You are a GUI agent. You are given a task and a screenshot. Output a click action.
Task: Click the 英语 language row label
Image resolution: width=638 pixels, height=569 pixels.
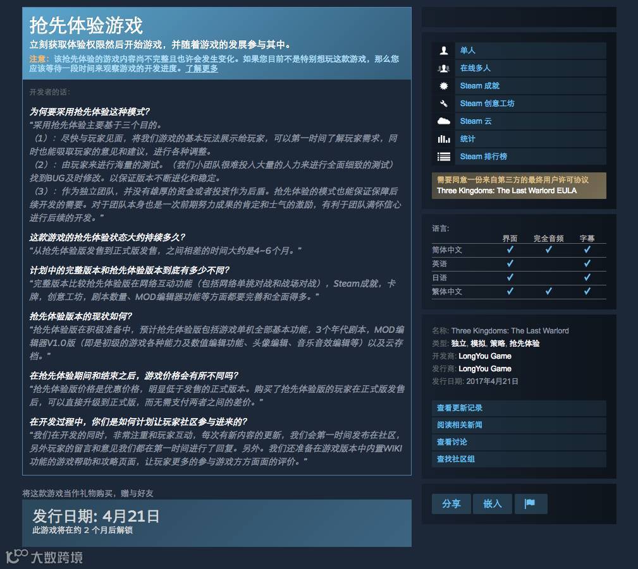[439, 264]
